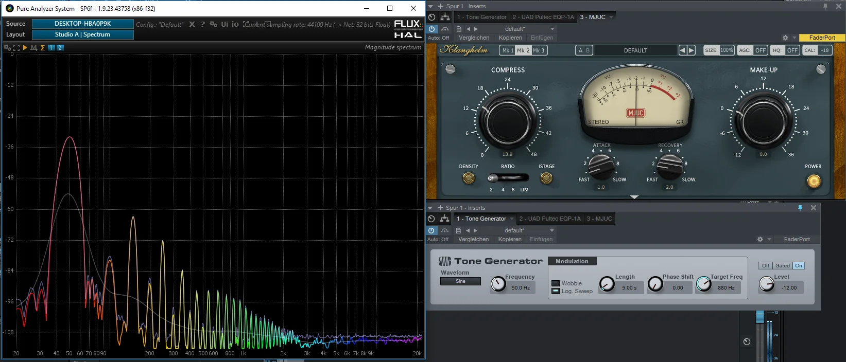The image size is (846, 362).
Task: Toggle the Log. Sweep checkbox
Action: 555,291
